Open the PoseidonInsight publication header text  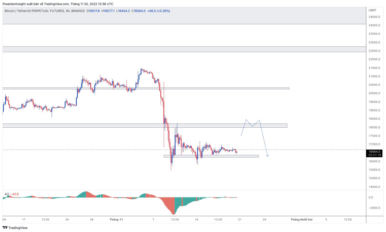tap(58, 4)
